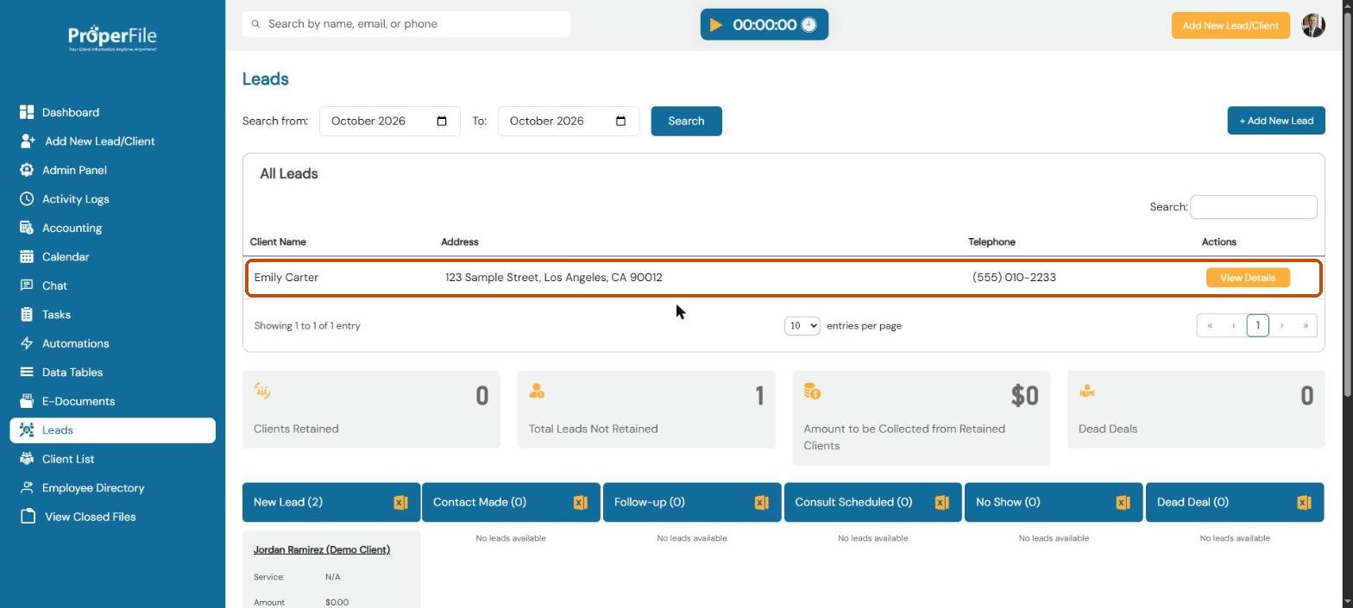1353x608 pixels.
Task: Sort by Client Name column header
Action: (x=278, y=241)
